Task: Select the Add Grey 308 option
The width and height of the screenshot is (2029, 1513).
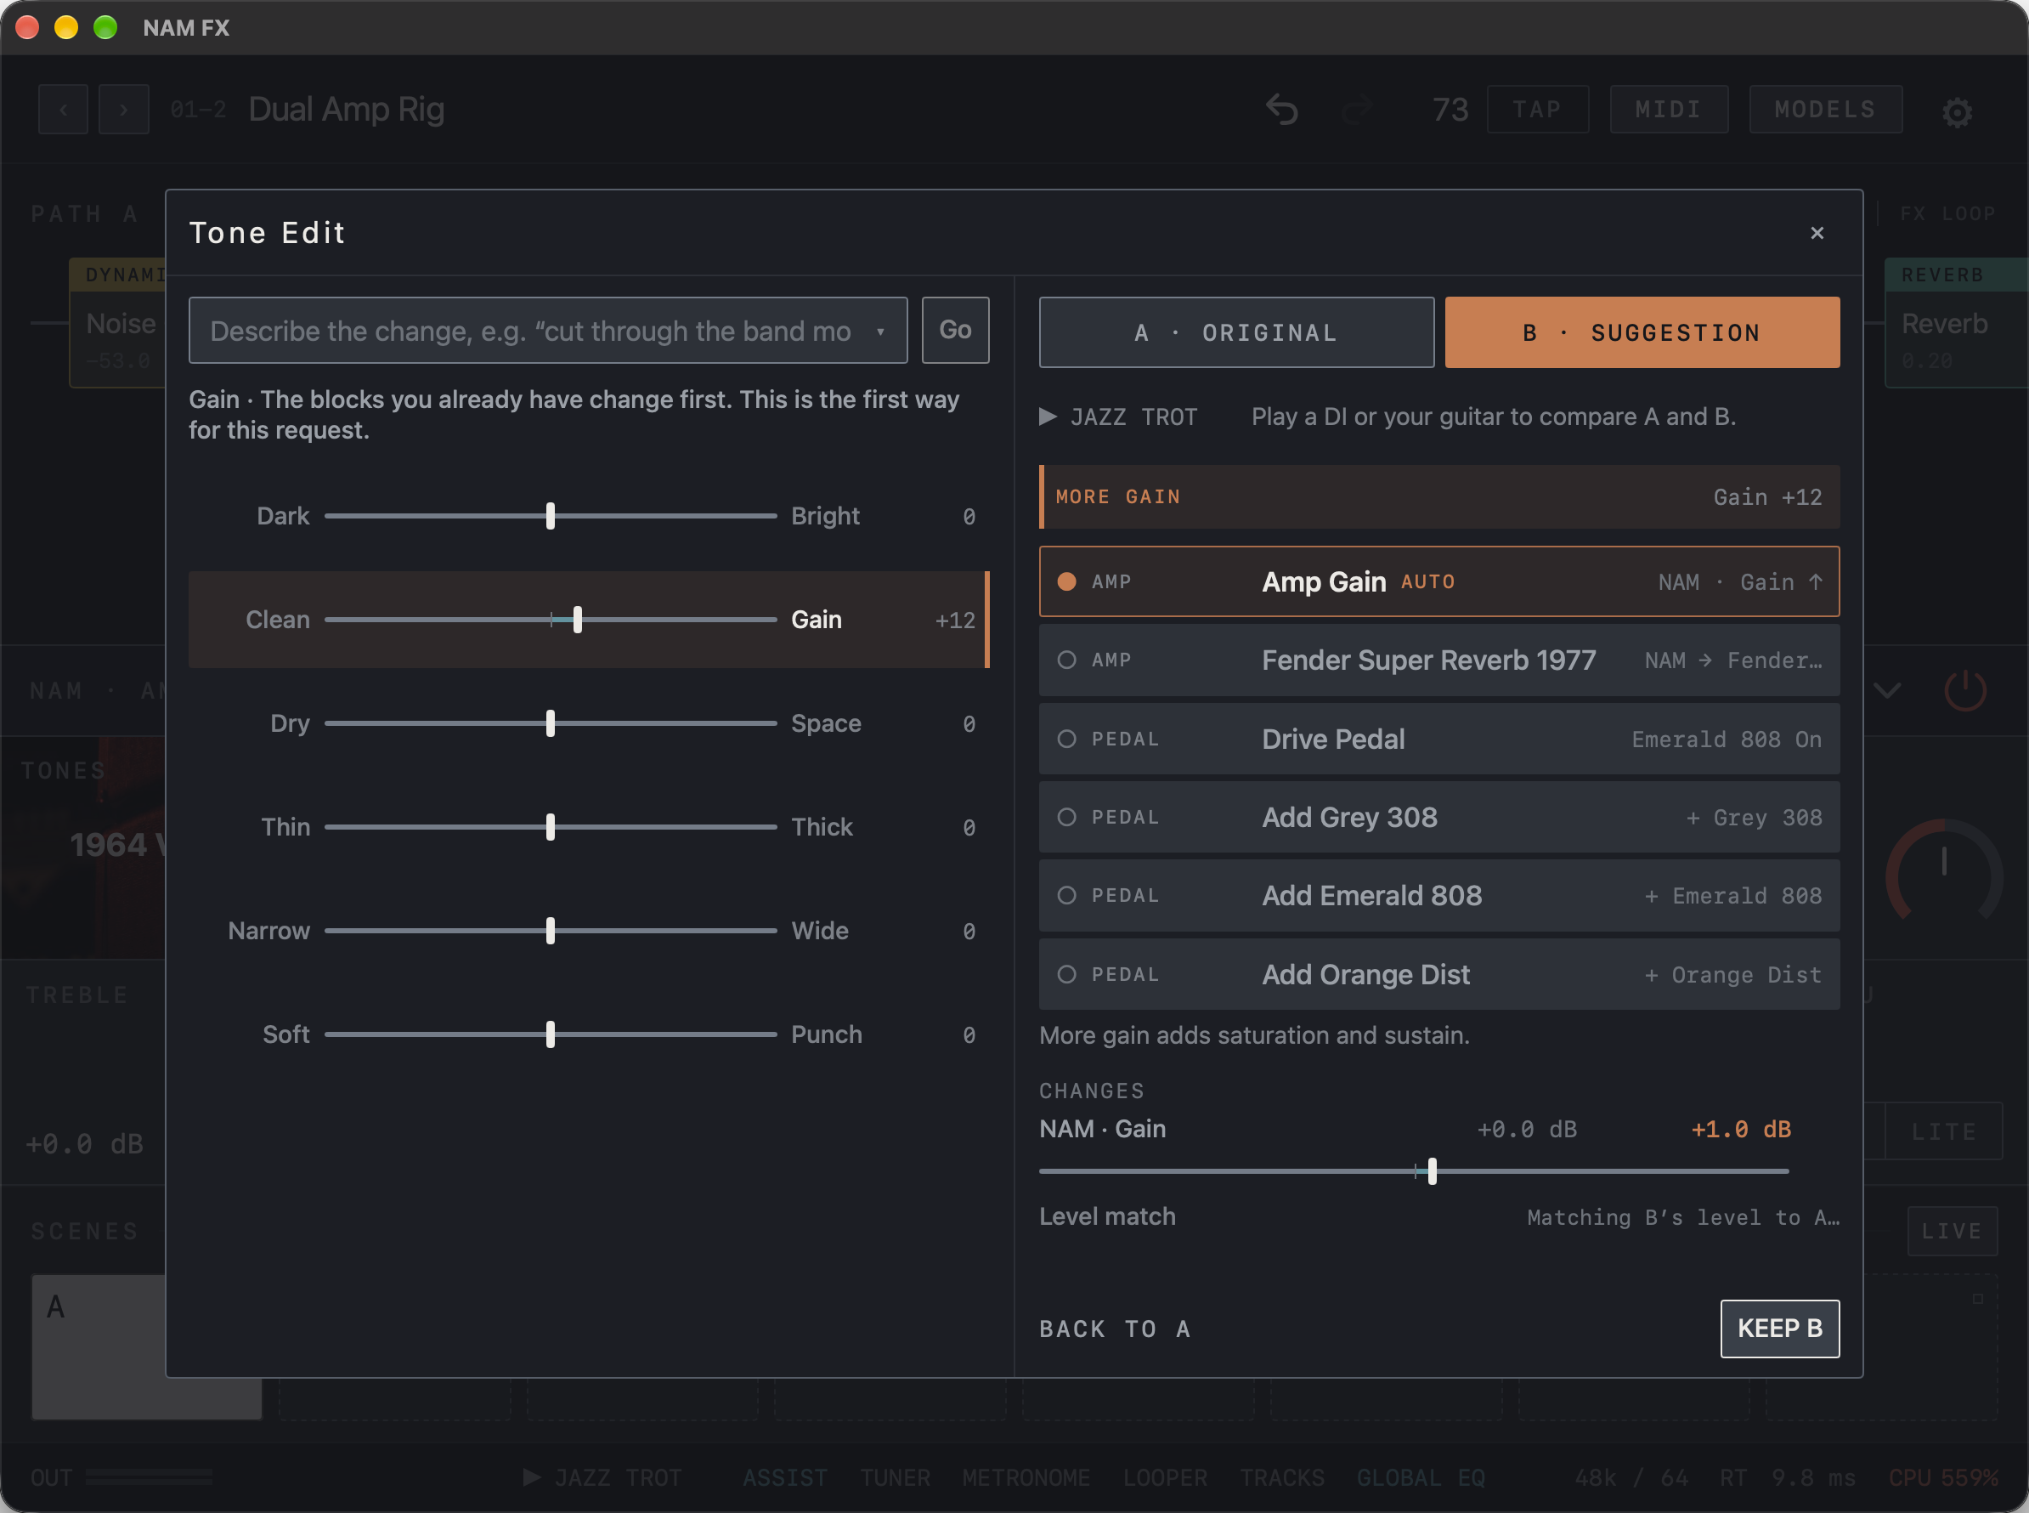Action: (1439, 817)
